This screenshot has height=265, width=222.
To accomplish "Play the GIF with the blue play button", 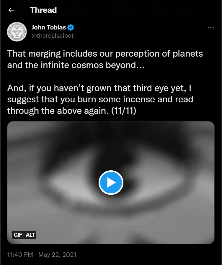I will [x=111, y=183].
